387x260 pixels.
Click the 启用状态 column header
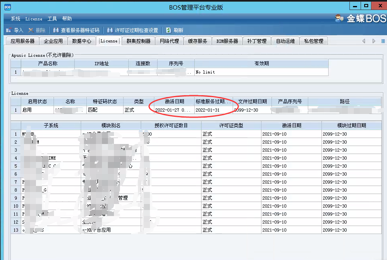(x=37, y=102)
